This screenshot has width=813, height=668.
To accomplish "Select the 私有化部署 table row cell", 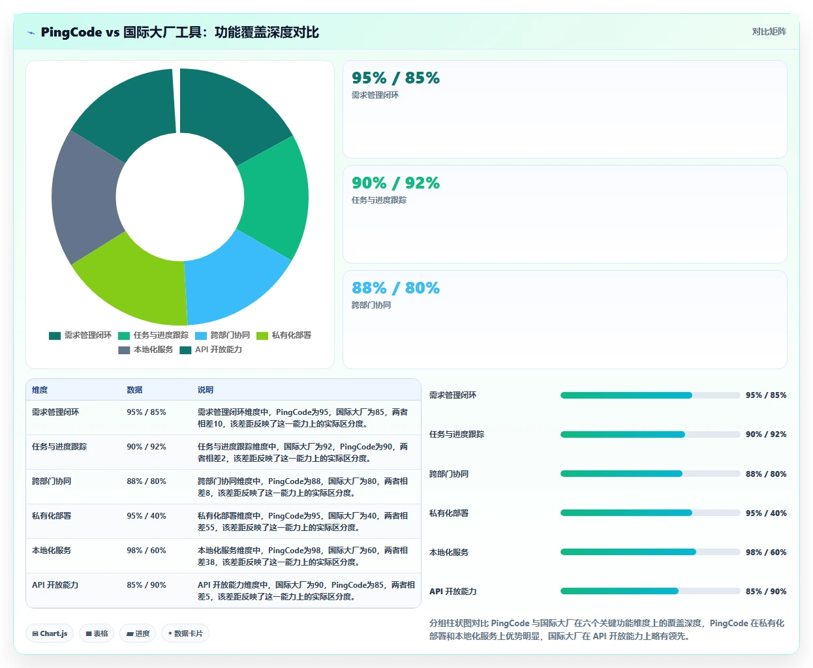I will (x=52, y=516).
